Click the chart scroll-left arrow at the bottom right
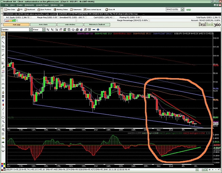 [197, 170]
